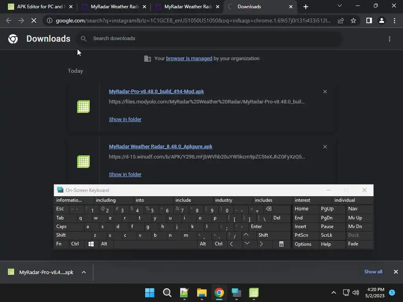The image size is (403, 302).
Task: Open Downloads page more actions menu
Action: [390, 39]
